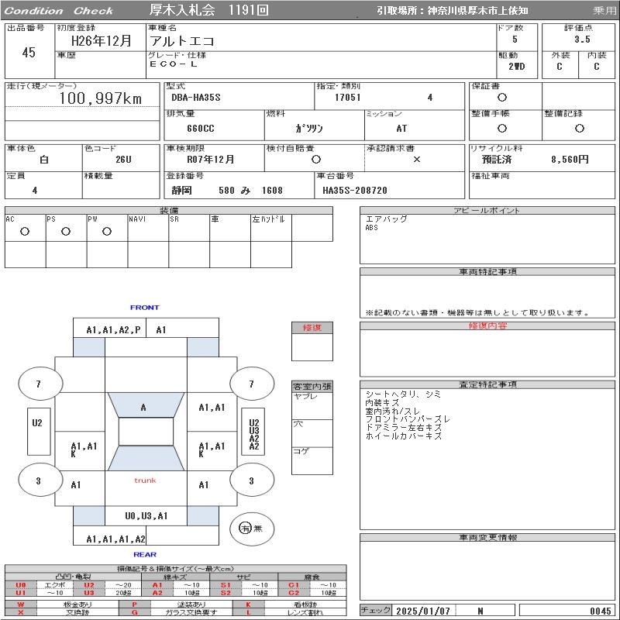Click the NAVI equipment cell
The width and height of the screenshot is (620, 620).
(x=148, y=228)
